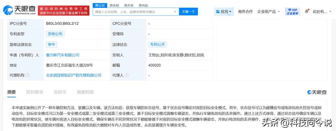Click the CPC分类号 label cell

pyautogui.click(x=128, y=24)
